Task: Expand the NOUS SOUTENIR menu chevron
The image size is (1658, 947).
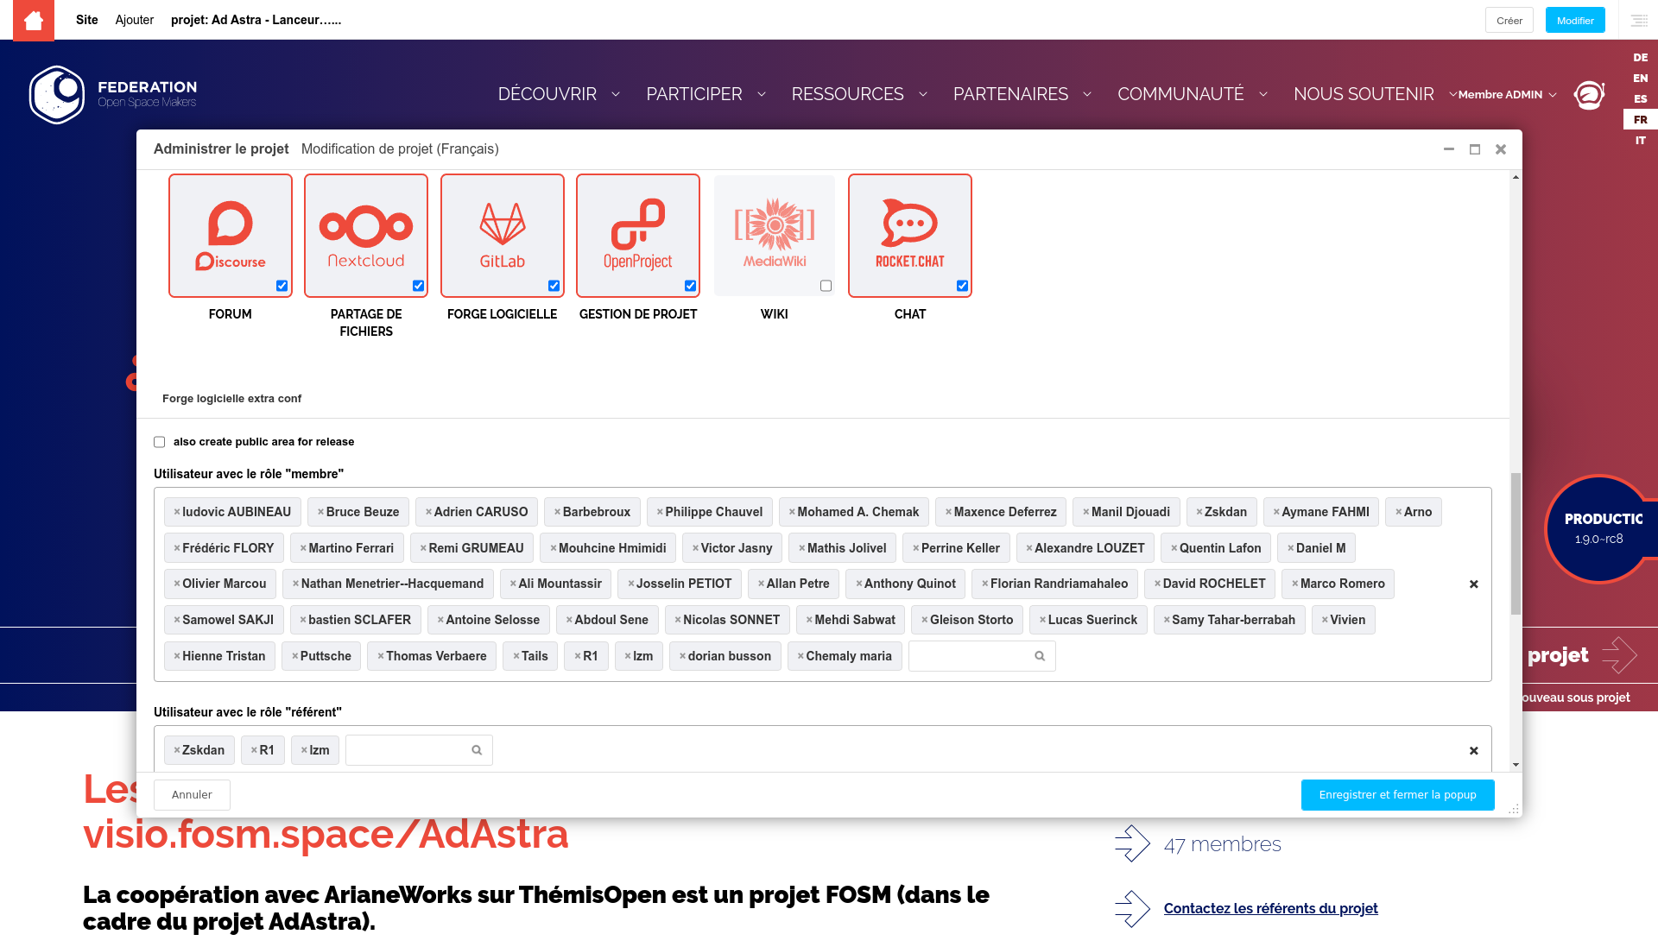Action: click(x=1453, y=94)
